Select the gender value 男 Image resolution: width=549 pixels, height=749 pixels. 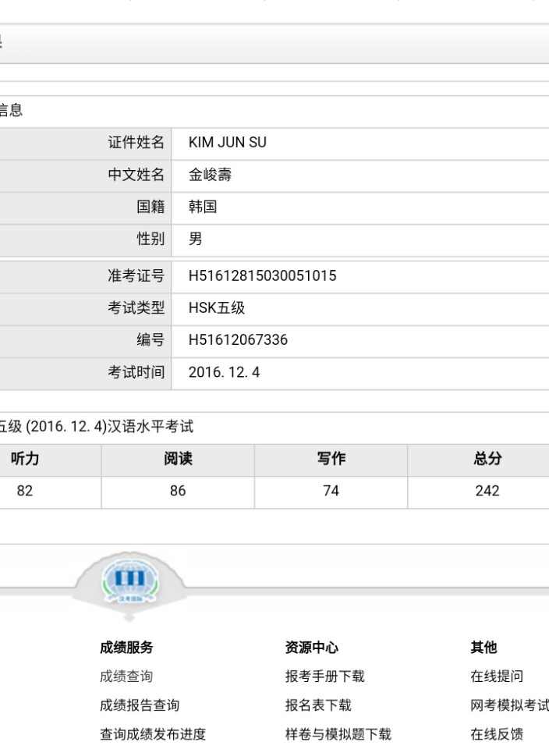coord(195,239)
